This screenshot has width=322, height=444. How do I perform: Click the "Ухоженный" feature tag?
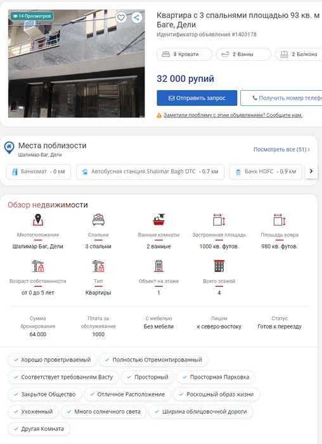[34, 412]
